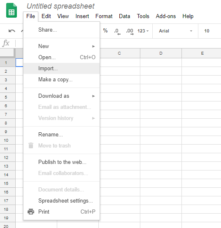Click cell D3 in the grid

click(161, 80)
